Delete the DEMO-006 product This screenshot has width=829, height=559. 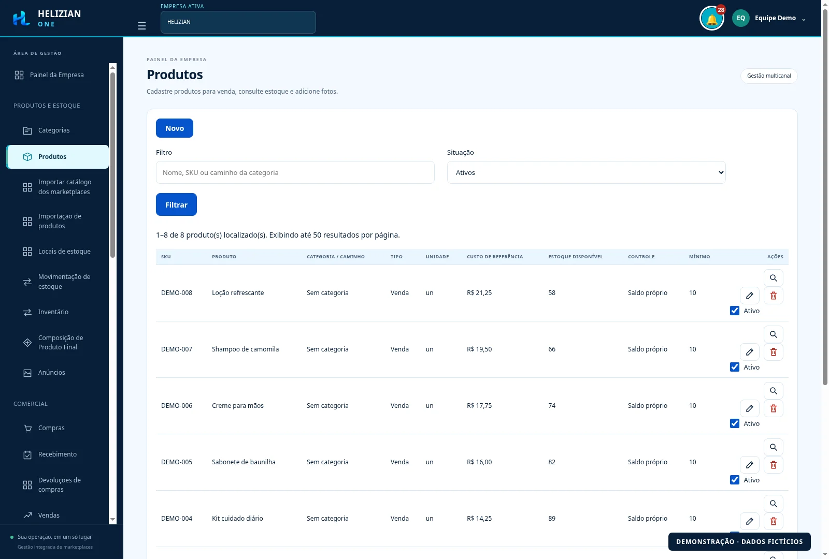pos(774,408)
